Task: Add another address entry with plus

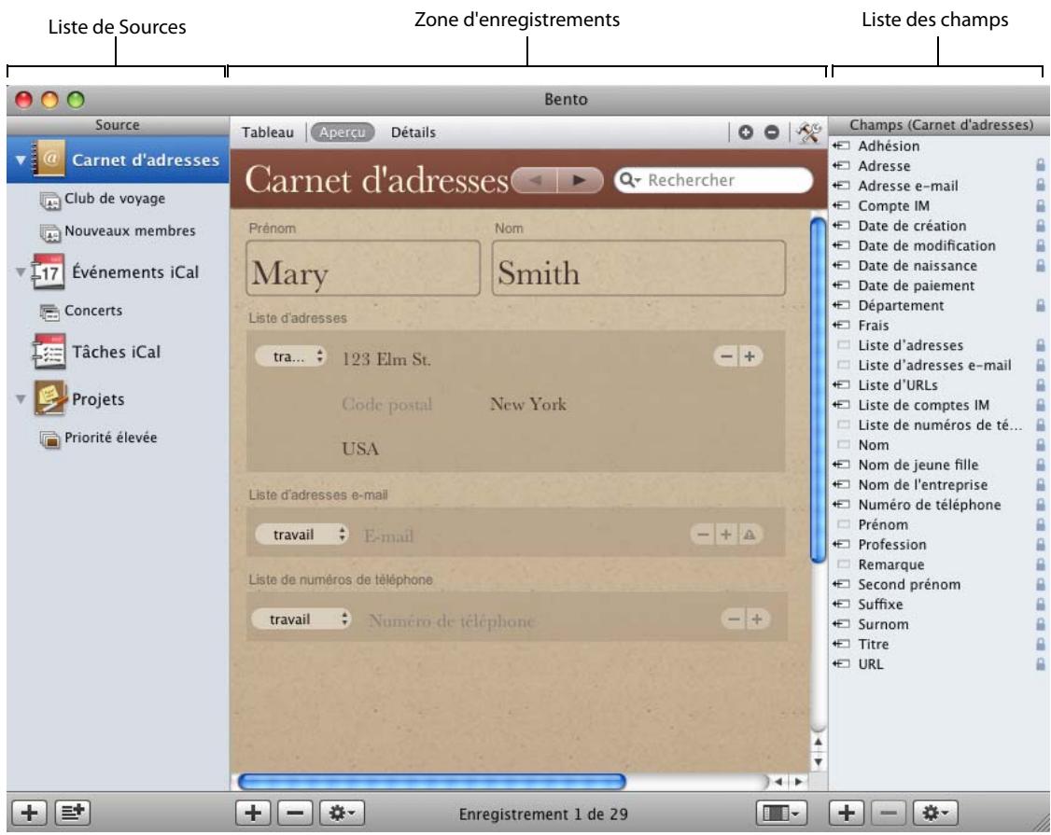Action: point(750,356)
